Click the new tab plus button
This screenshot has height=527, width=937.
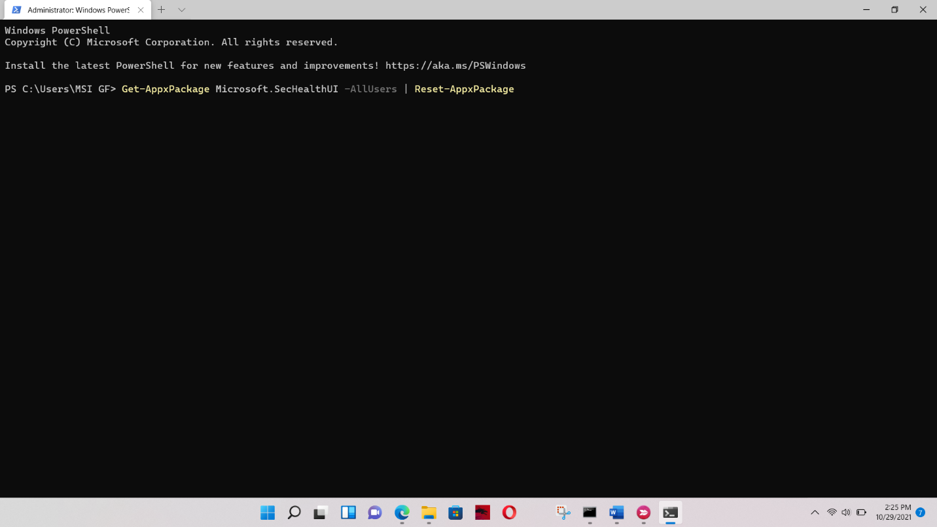click(161, 10)
